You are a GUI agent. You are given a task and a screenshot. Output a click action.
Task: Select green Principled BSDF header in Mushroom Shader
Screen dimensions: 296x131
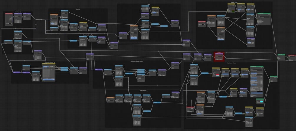[x=257, y=66]
